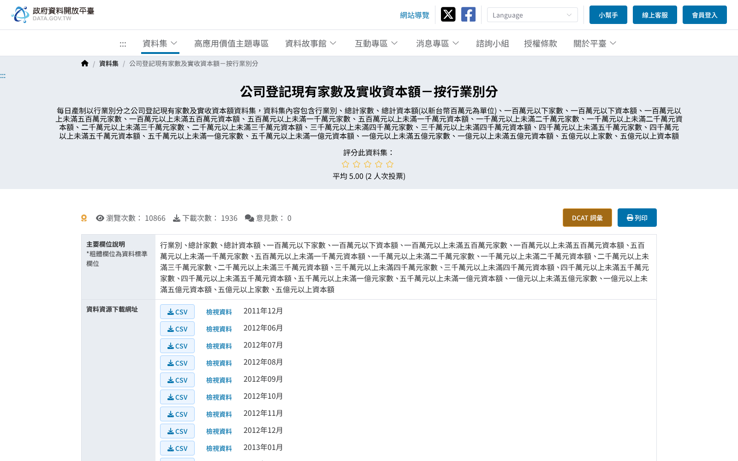Download CSV for 2012年07月

click(x=177, y=346)
